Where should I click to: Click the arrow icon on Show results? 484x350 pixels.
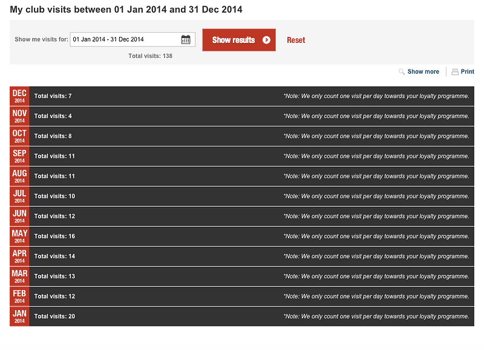(x=266, y=40)
